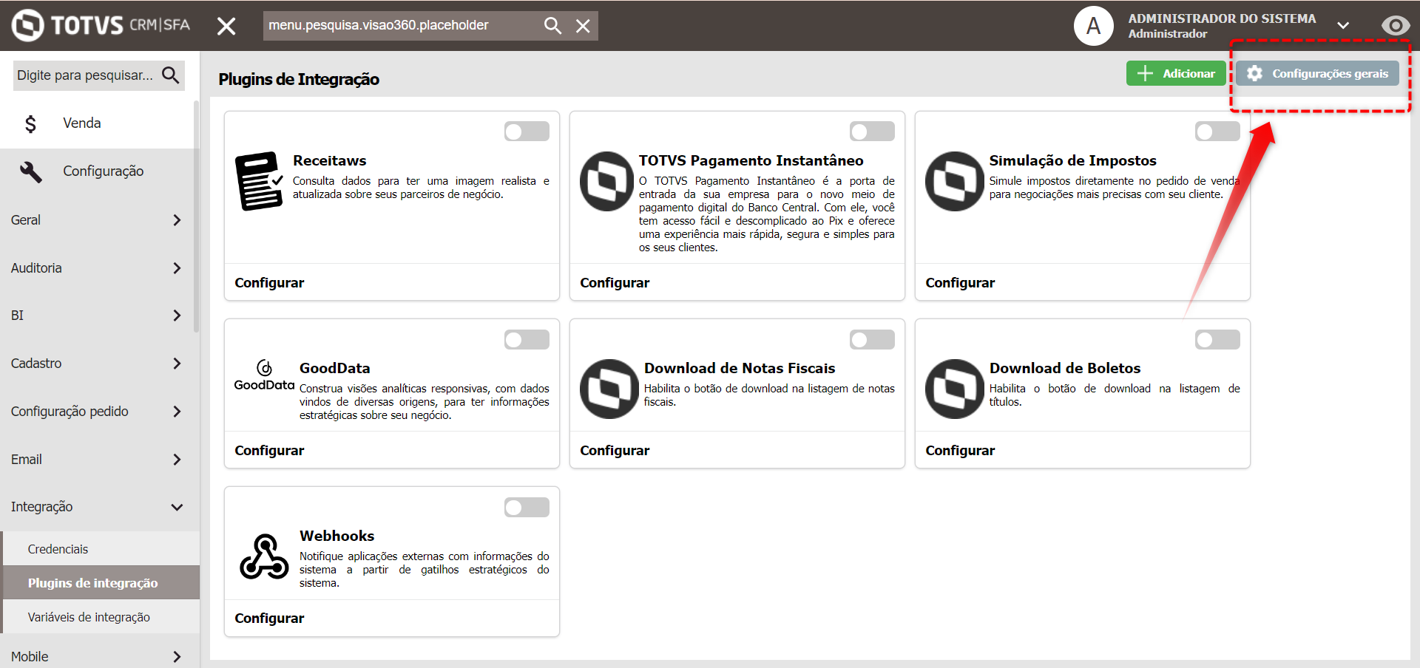Click the Webhooks card title
The width and height of the screenshot is (1420, 668).
tap(337, 536)
